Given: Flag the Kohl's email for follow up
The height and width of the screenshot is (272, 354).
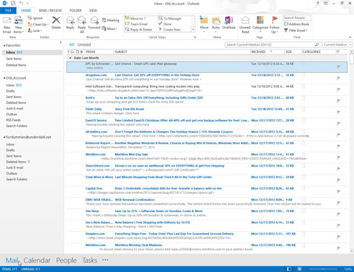Looking at the screenshot, I should point(338,101).
